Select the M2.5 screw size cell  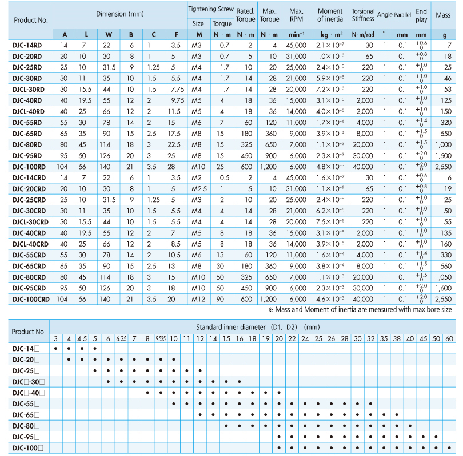pos(198,189)
